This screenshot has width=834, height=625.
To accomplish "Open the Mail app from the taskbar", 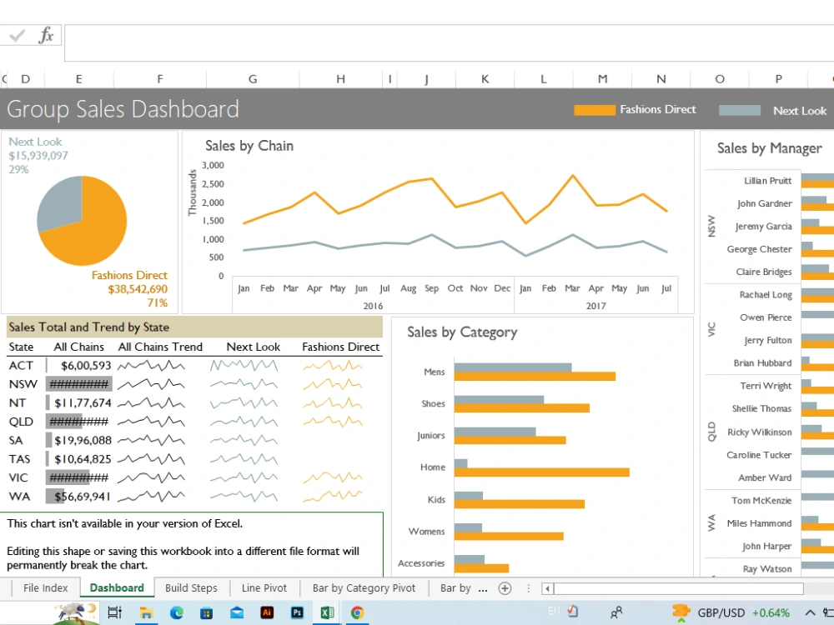I will point(236,612).
